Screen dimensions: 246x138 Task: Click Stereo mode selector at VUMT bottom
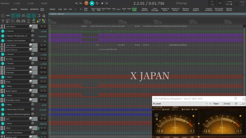point(176,137)
